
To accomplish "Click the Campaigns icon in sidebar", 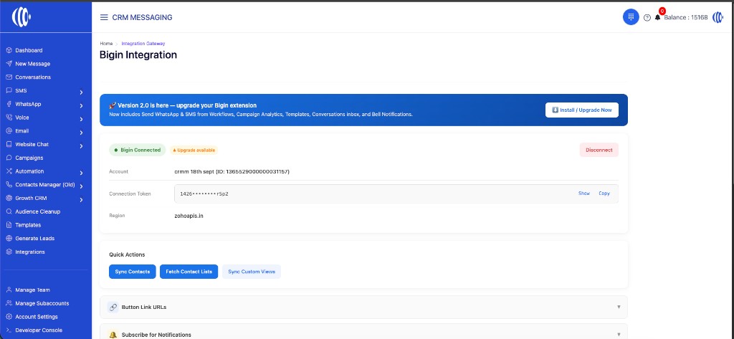I will 9,158.
